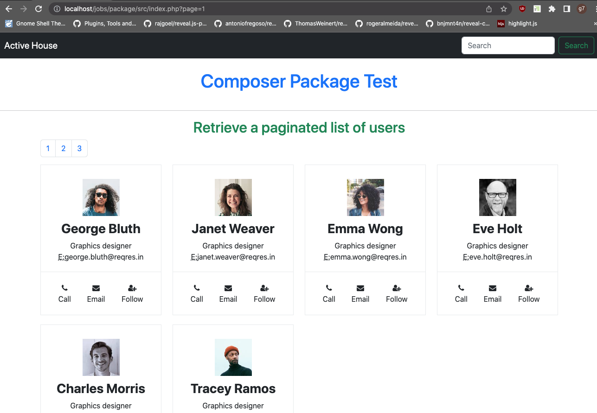The width and height of the screenshot is (597, 413).
Task: Click the Follow icon for Eve Holt
Action: (529, 288)
